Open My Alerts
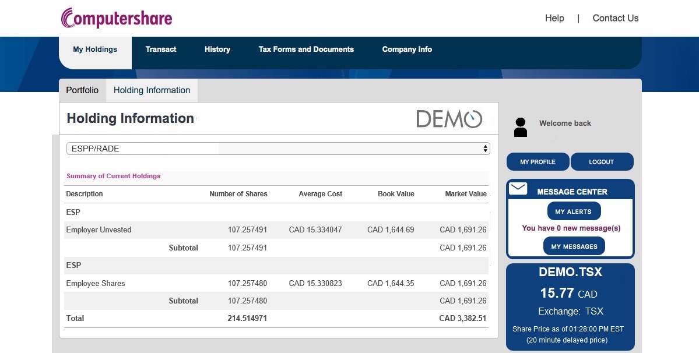Viewport: 699px width, 353px height. point(573,211)
